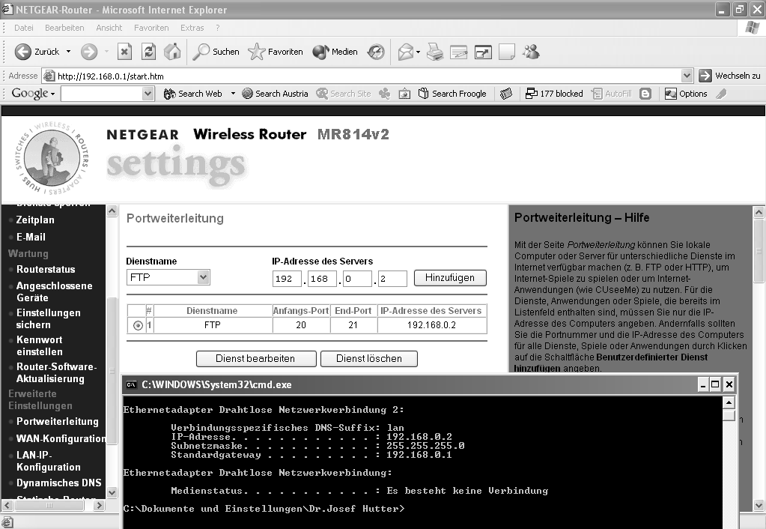
Task: Click the Refresh page icon
Action: point(148,52)
